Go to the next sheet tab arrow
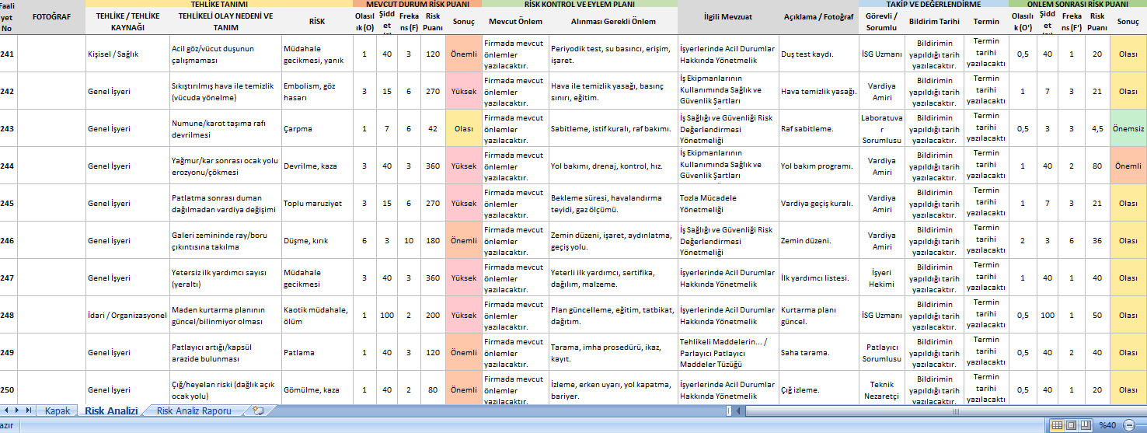 pos(19,410)
